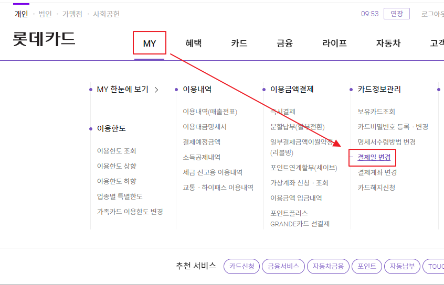Open 즉시결제

(283, 112)
